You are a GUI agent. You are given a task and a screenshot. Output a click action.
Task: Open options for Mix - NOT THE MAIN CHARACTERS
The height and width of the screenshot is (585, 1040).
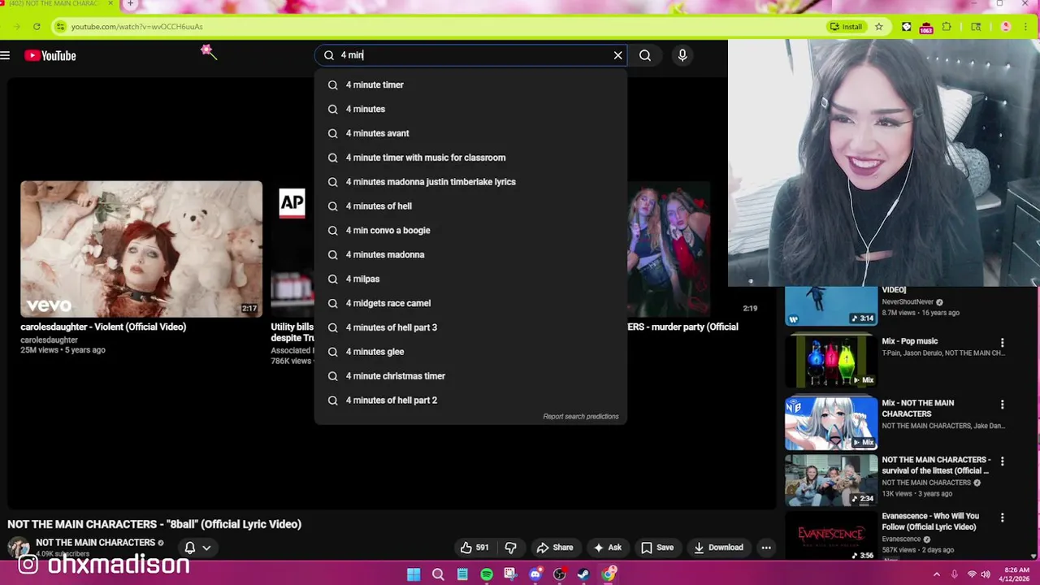pyautogui.click(x=1002, y=405)
